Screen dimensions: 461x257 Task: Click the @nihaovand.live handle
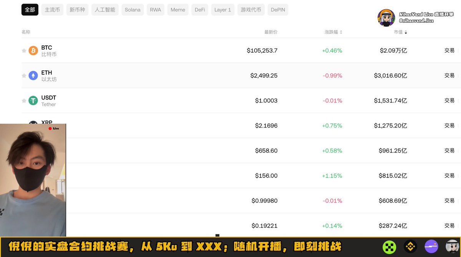tap(416, 21)
